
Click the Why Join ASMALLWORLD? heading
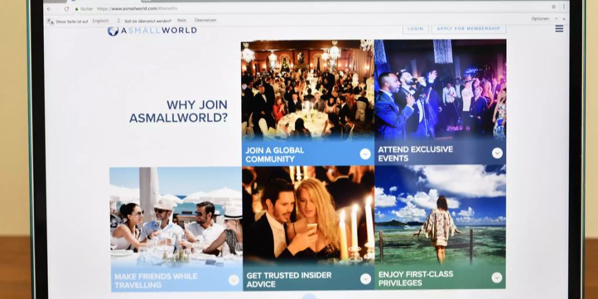pos(179,112)
